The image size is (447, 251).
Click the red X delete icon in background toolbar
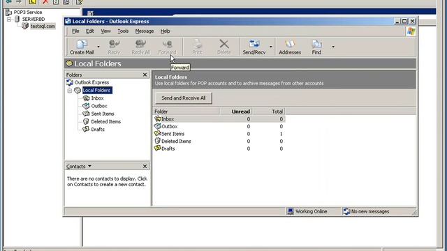coord(45,2)
